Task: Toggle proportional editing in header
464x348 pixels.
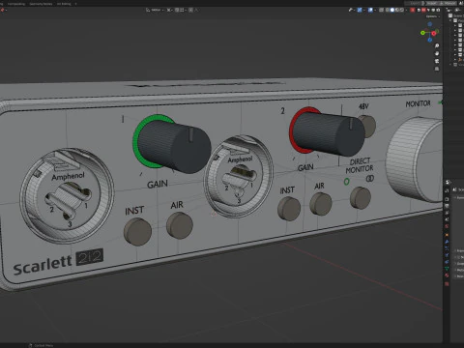Action: (190, 10)
